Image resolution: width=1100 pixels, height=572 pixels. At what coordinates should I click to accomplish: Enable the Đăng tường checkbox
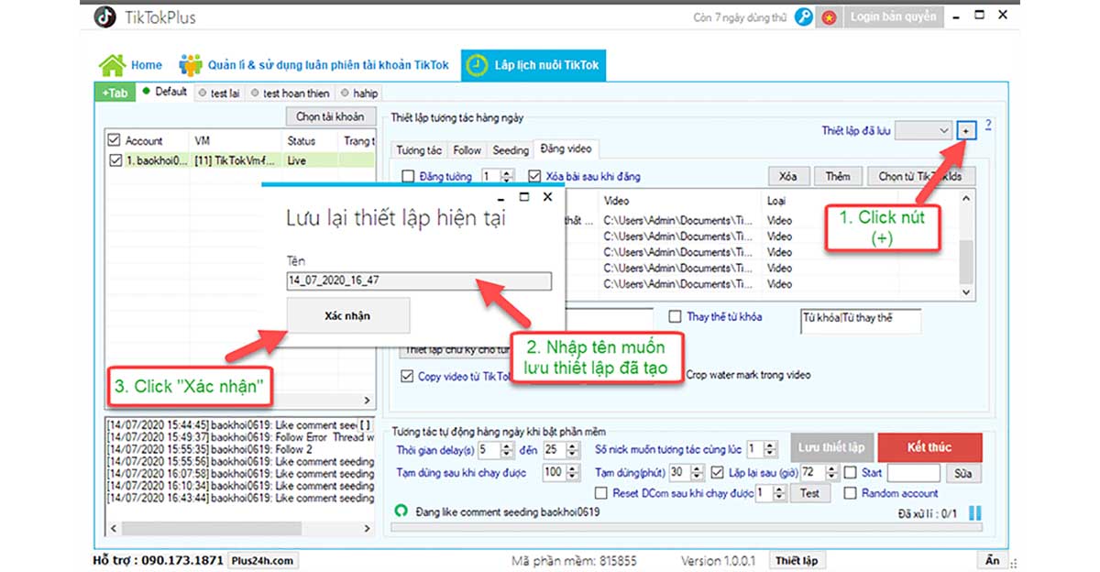409,176
